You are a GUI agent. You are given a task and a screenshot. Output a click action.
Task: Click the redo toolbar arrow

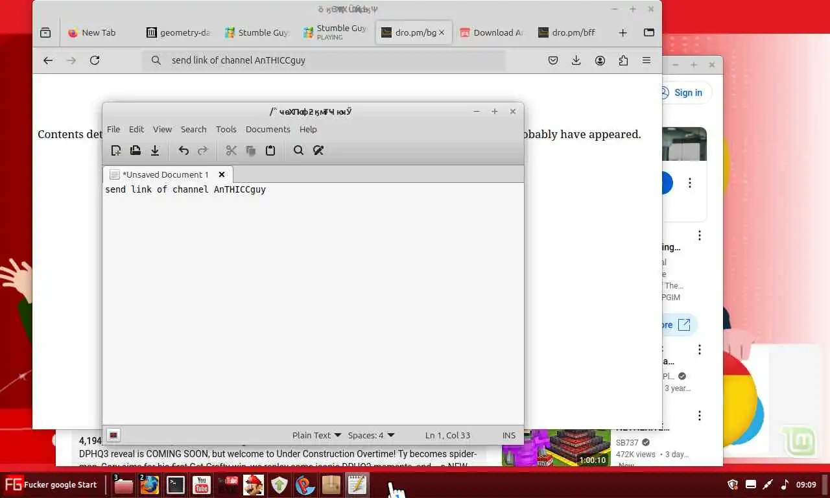(x=203, y=150)
